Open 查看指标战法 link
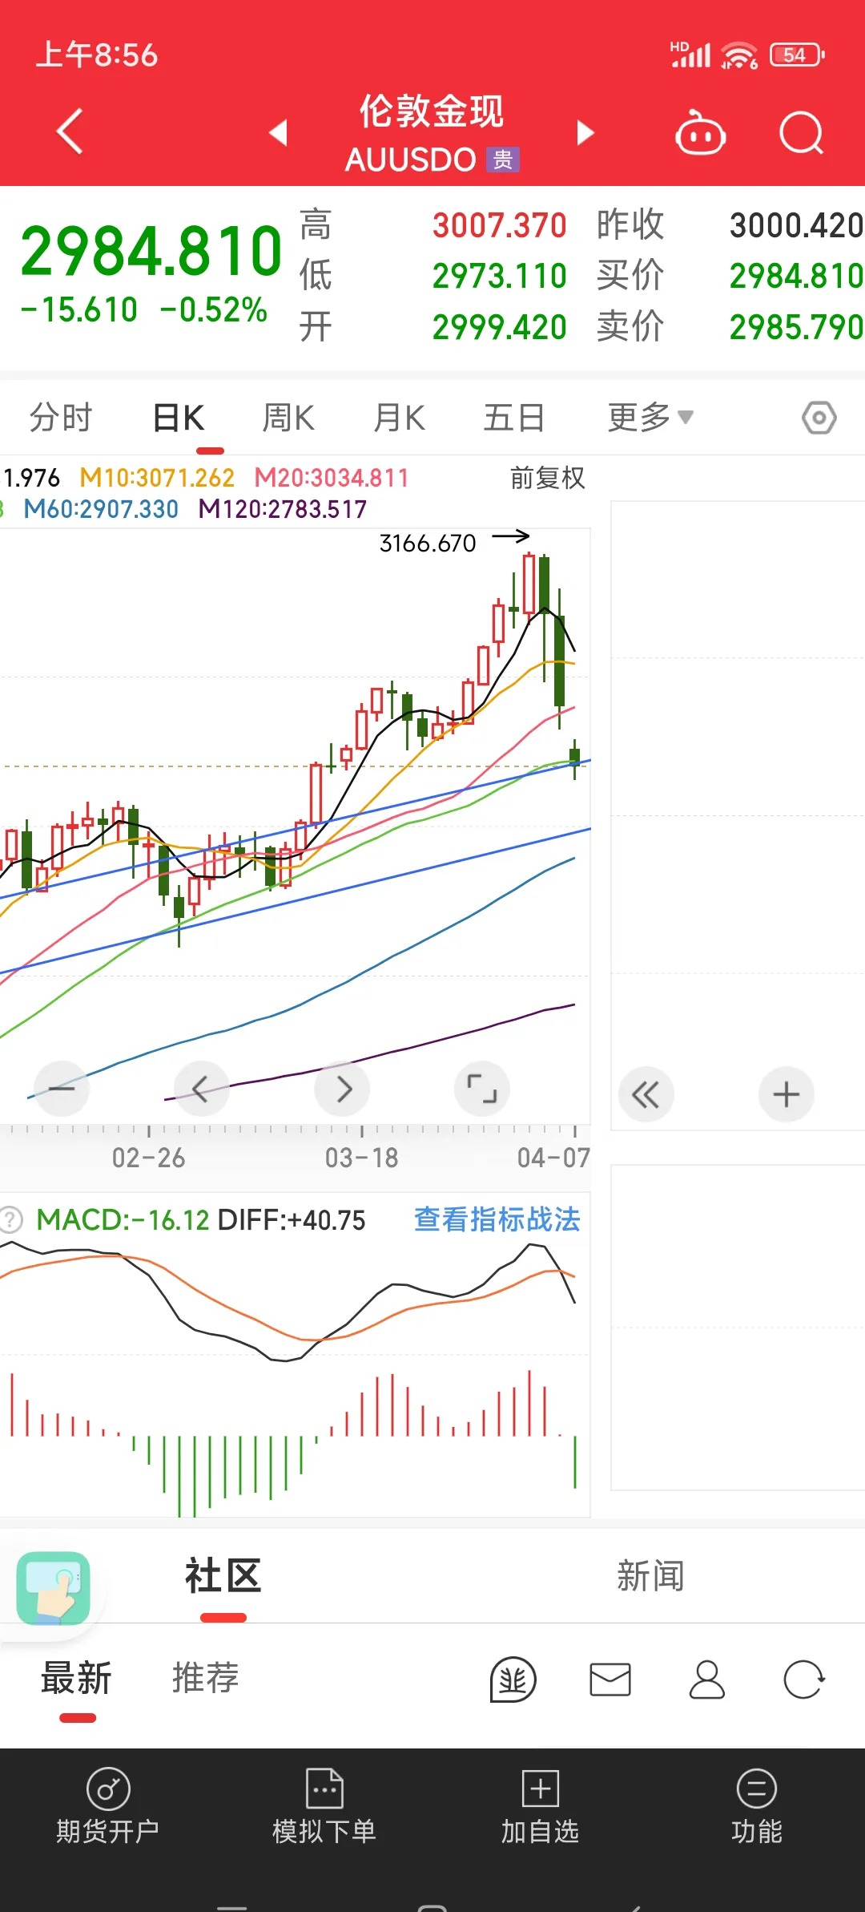This screenshot has width=865, height=1912. [497, 1219]
